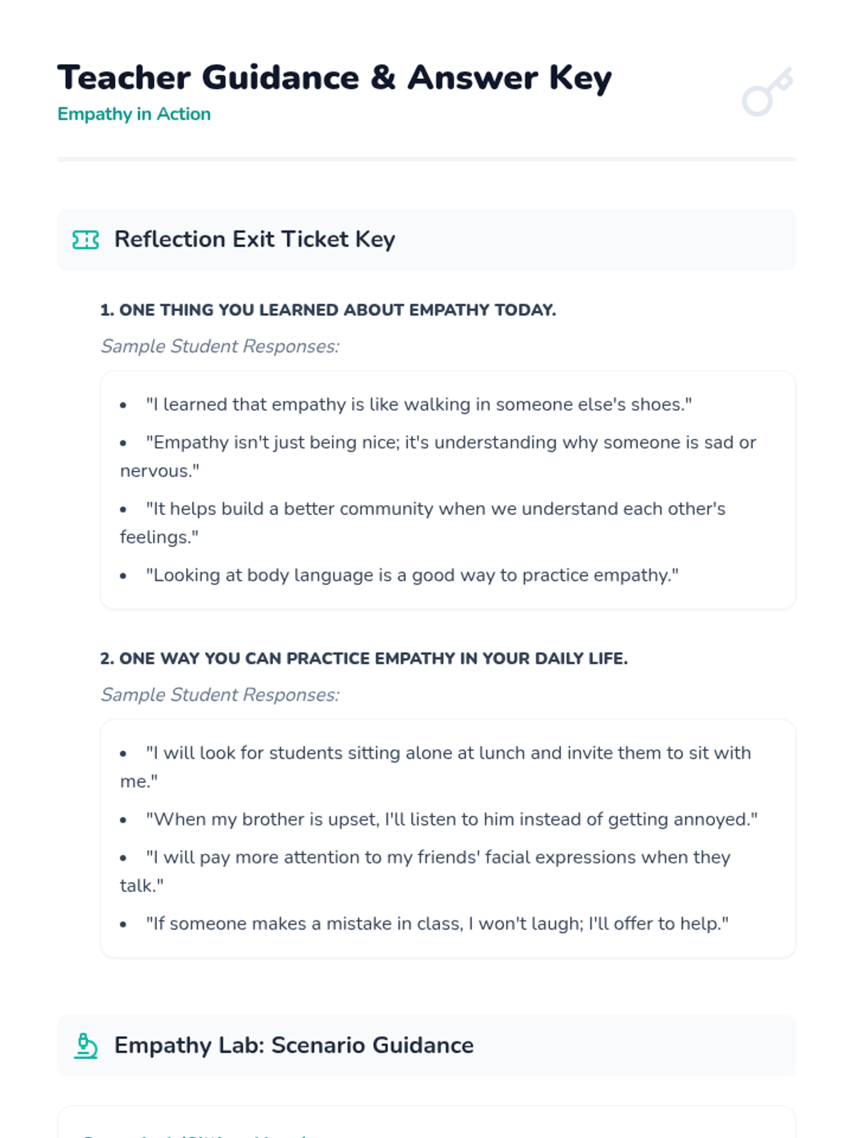This screenshot has height=1138, width=853.
Task: Click question 2 about practicing empathy daily
Action: [363, 659]
